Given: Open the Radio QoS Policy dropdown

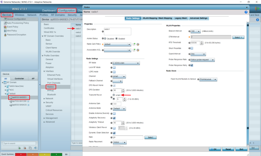Looking at the screenshot, I should tap(129, 44).
